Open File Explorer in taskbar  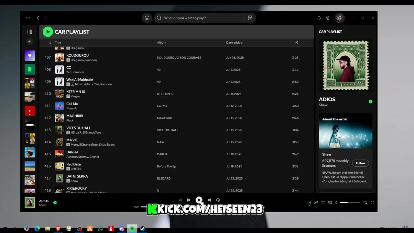tap(48, 229)
